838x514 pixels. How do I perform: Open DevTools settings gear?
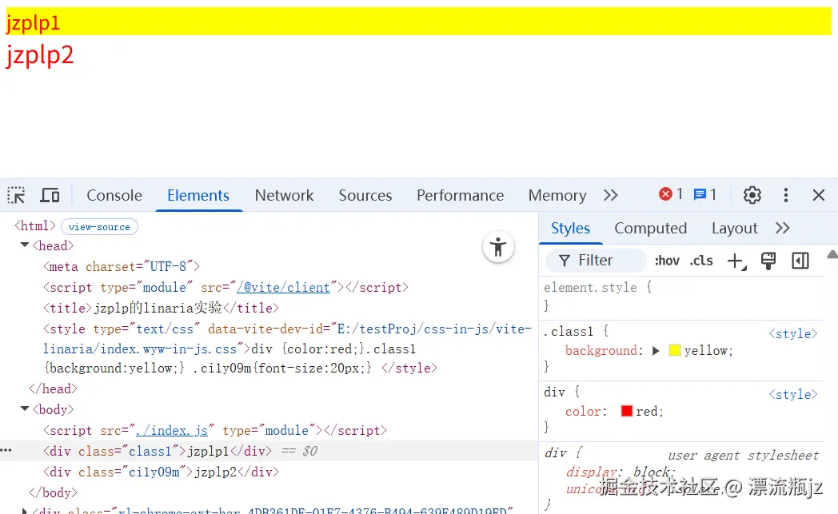[752, 195]
